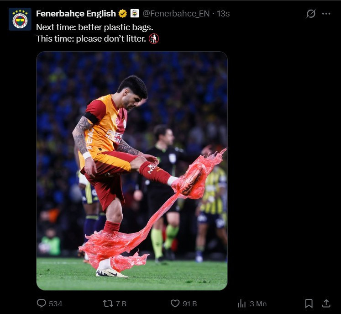Click the gold verified checkmark badge
The width and height of the screenshot is (341, 314).
coord(123,14)
